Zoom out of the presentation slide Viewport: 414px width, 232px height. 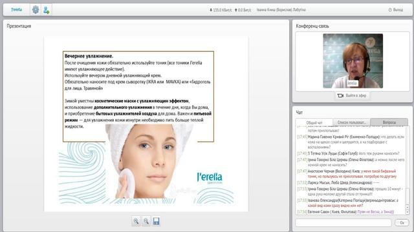(x=146, y=221)
